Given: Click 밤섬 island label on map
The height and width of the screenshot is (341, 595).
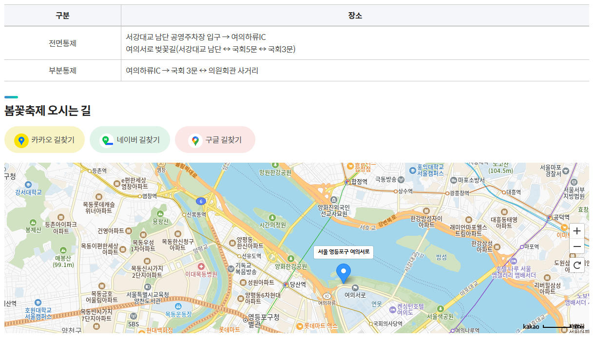Looking at the screenshot, I should [441, 257].
